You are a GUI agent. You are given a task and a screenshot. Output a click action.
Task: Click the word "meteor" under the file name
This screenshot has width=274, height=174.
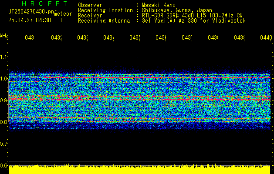[63, 13]
